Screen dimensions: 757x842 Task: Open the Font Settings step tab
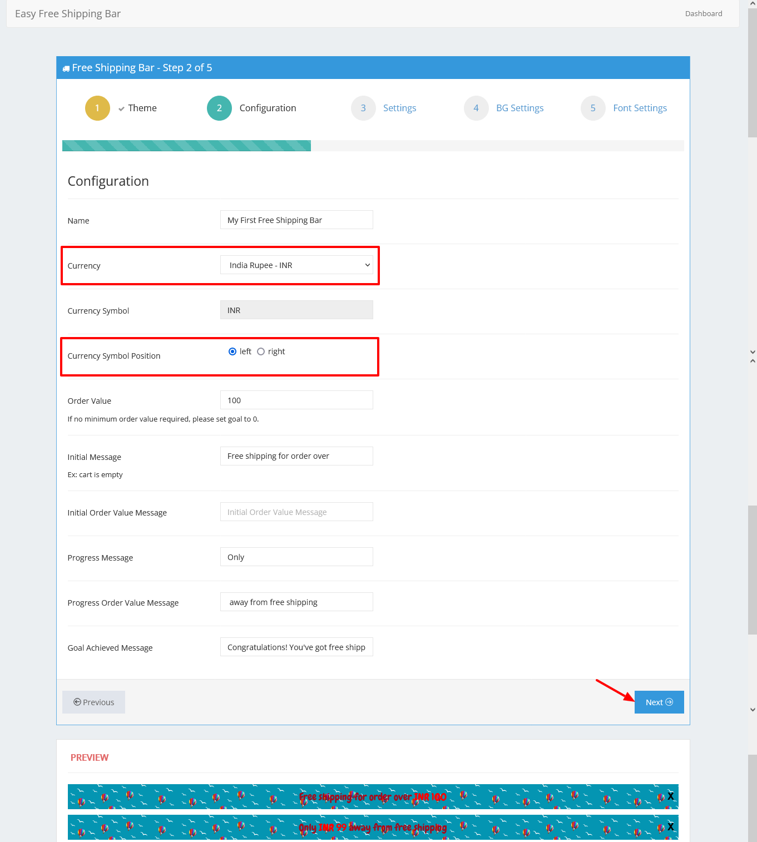point(640,108)
